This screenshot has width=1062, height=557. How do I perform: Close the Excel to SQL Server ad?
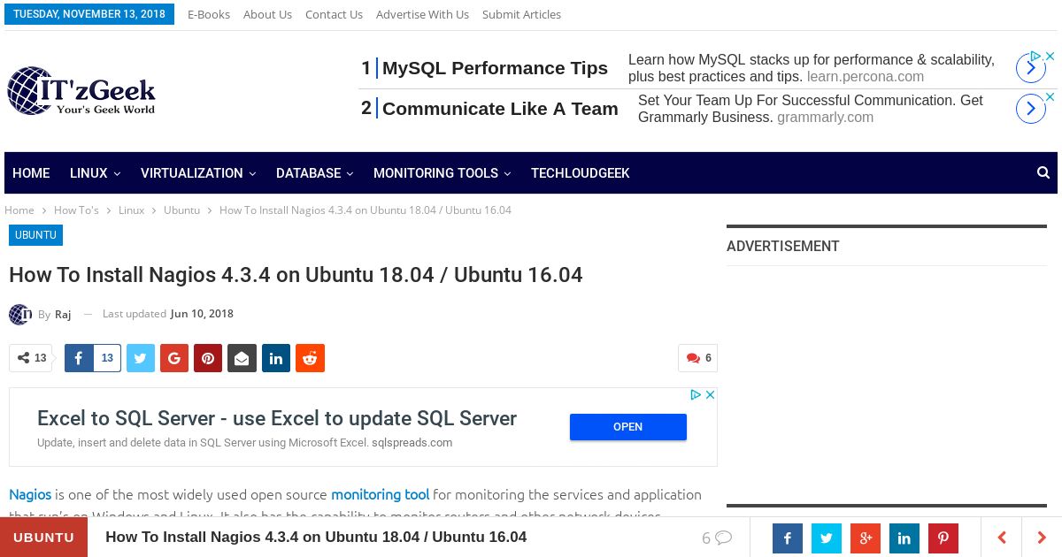click(x=710, y=395)
